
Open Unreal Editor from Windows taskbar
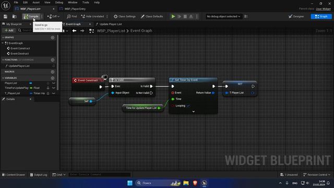(204, 183)
